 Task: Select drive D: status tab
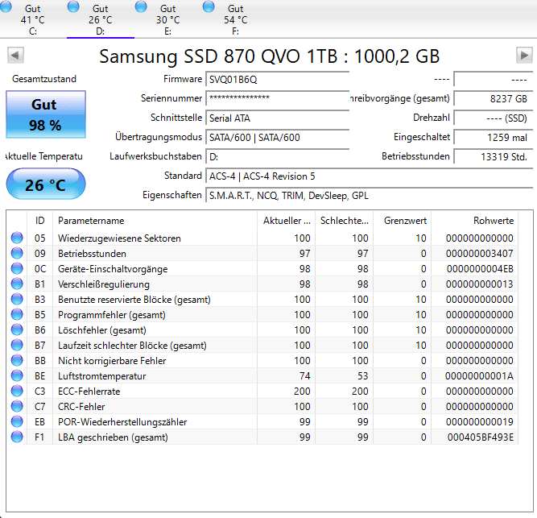(101, 19)
